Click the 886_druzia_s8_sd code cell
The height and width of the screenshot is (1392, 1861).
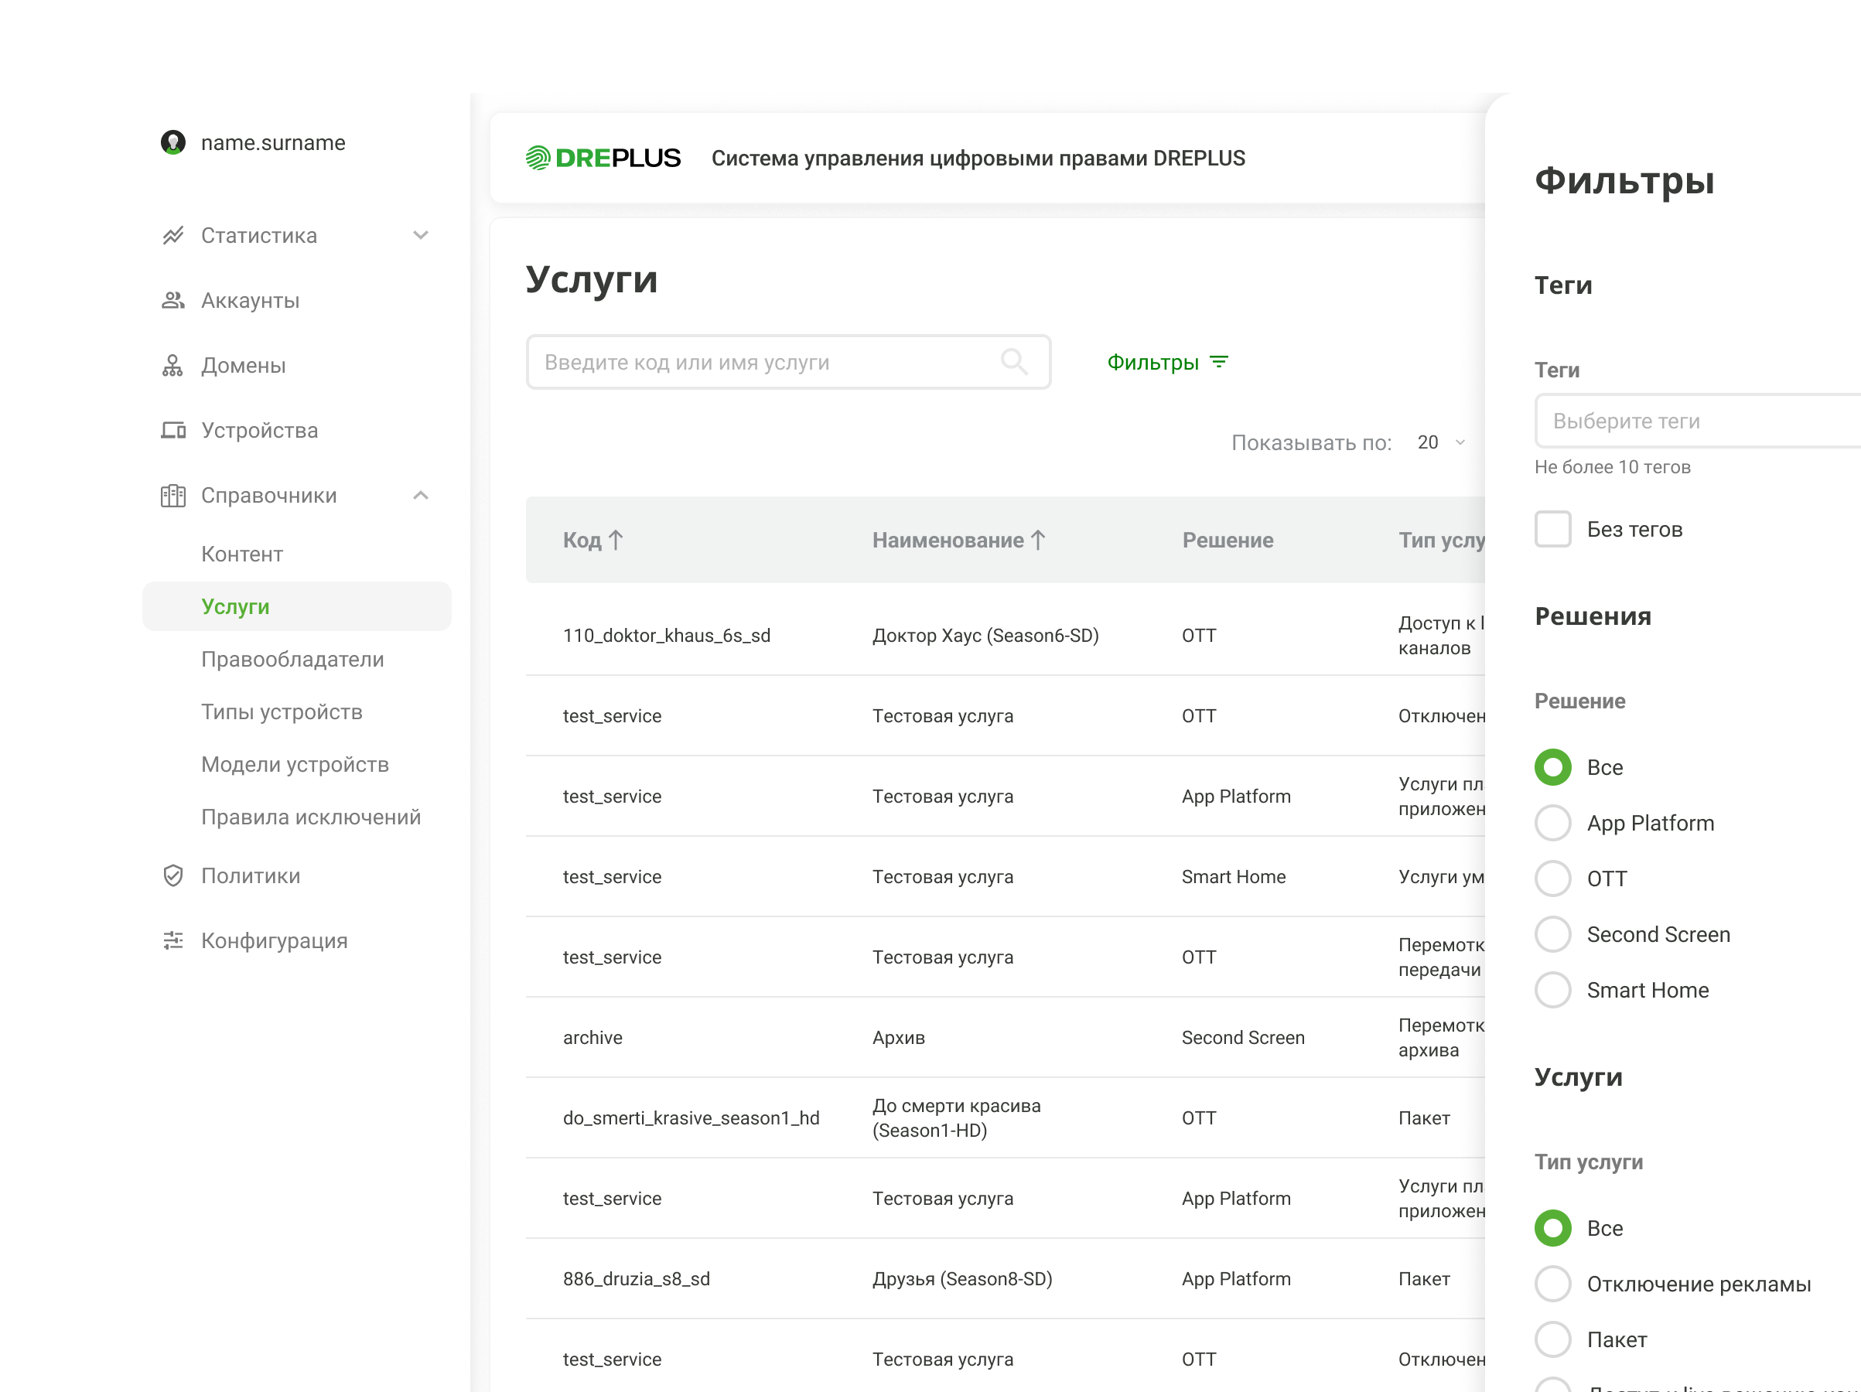tap(636, 1278)
